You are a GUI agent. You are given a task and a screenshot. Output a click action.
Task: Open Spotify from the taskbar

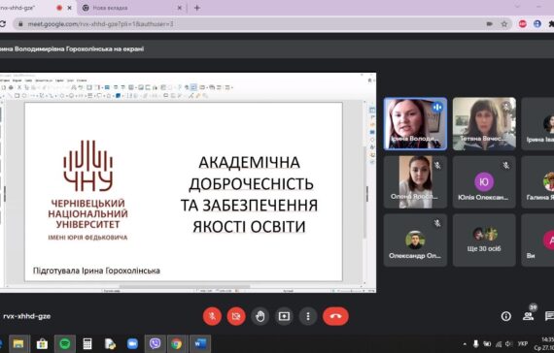65,343
